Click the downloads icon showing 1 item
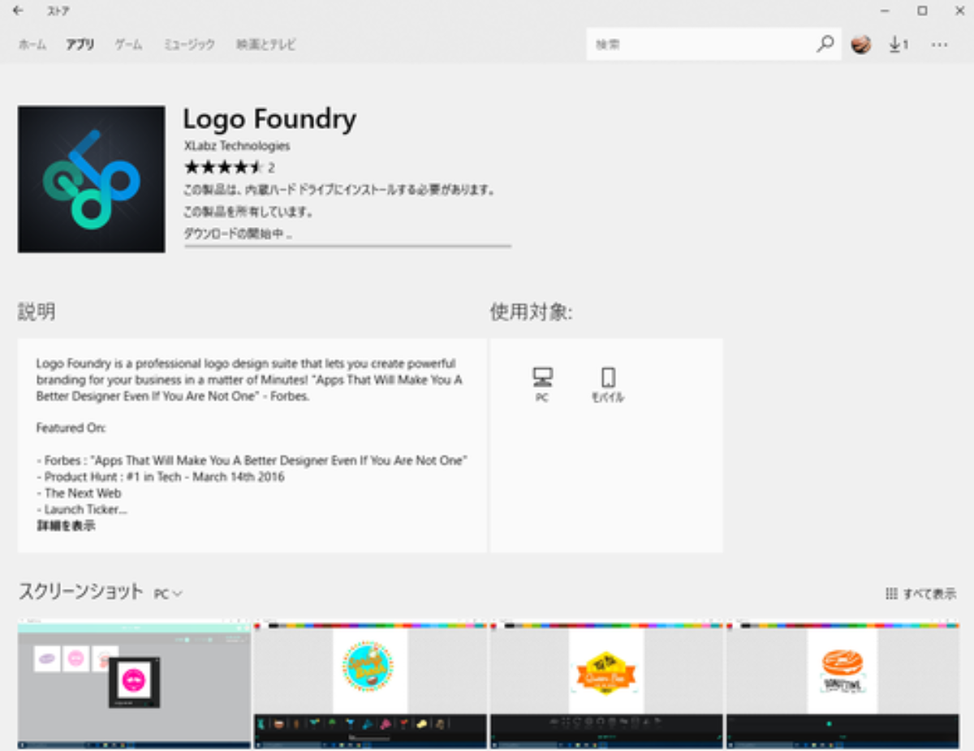Image resolution: width=974 pixels, height=751 pixels. point(899,45)
